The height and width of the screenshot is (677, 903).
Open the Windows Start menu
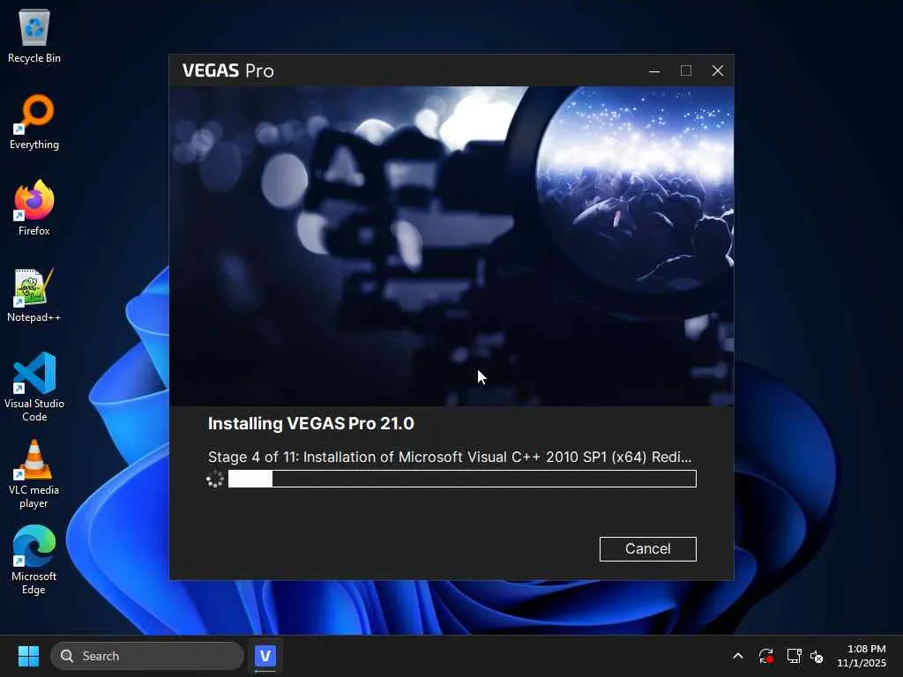(x=28, y=656)
